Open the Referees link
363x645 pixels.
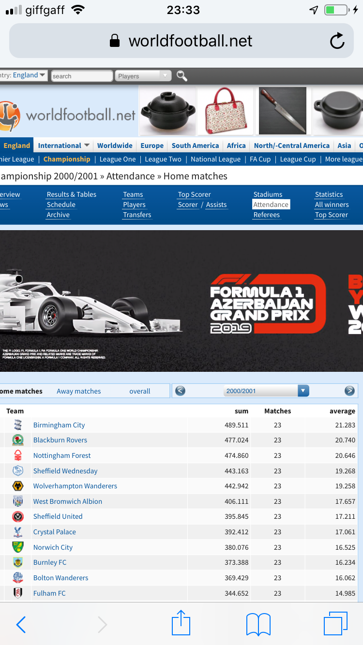pyautogui.click(x=267, y=215)
